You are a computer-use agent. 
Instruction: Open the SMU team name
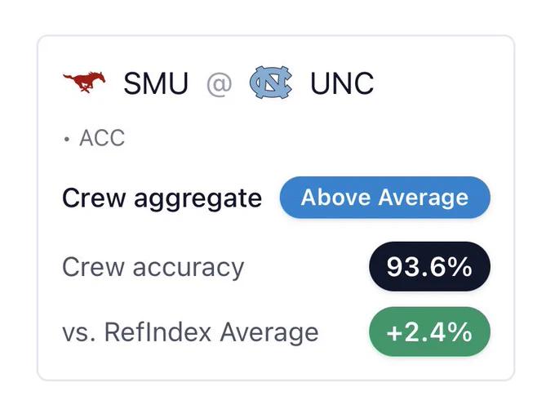point(156,83)
